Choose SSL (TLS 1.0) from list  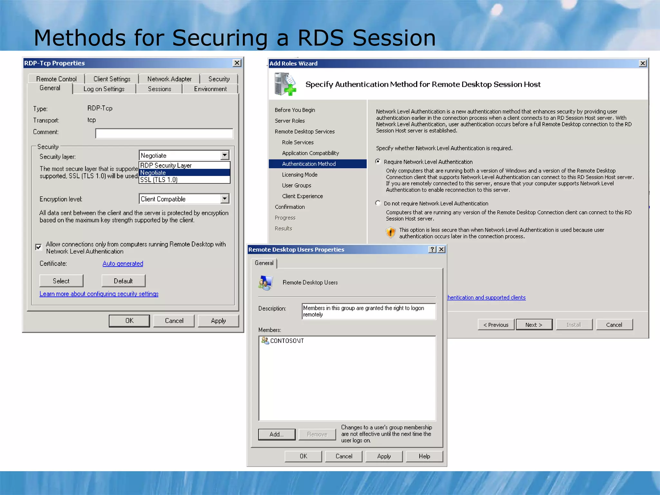[184, 180]
